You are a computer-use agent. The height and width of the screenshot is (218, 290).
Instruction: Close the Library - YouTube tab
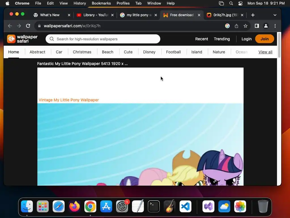click(x=112, y=15)
